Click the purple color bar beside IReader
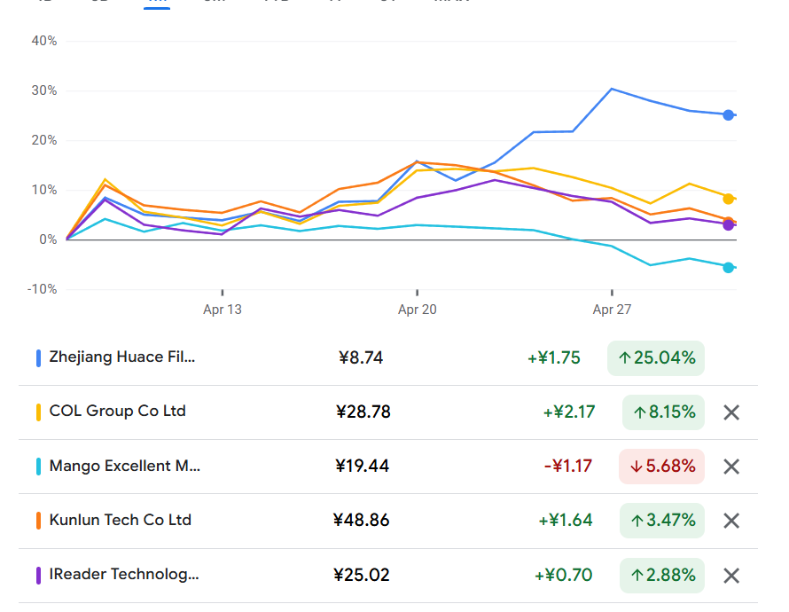 point(38,576)
